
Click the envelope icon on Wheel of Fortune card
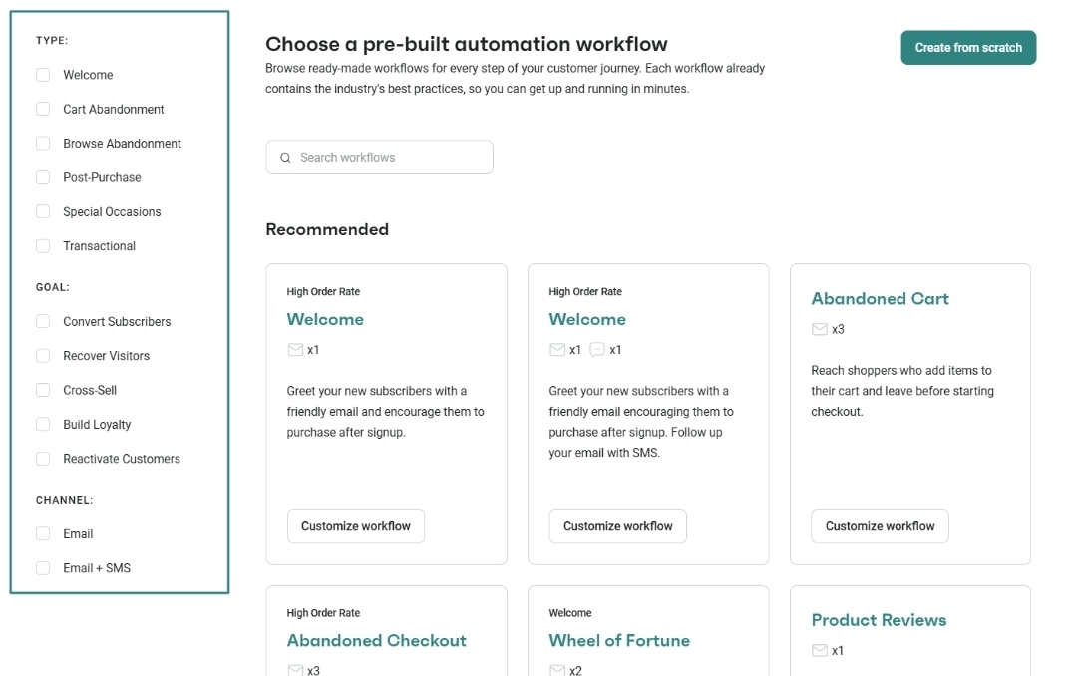(x=557, y=670)
